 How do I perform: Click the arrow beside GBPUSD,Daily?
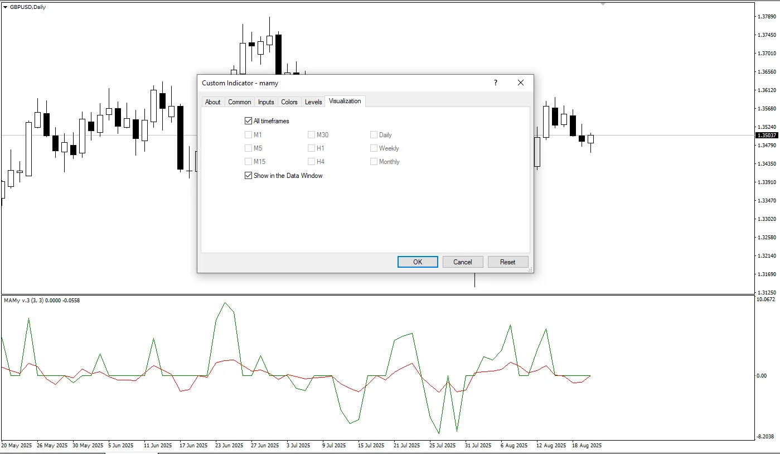point(6,7)
